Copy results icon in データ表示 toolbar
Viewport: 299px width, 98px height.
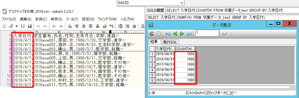[158, 33]
